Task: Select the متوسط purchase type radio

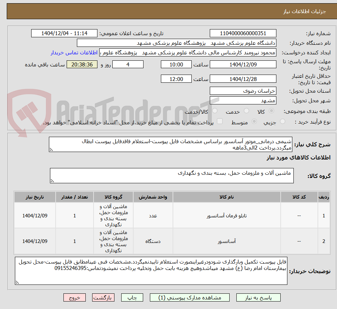Action: pyautogui.click(x=254, y=121)
